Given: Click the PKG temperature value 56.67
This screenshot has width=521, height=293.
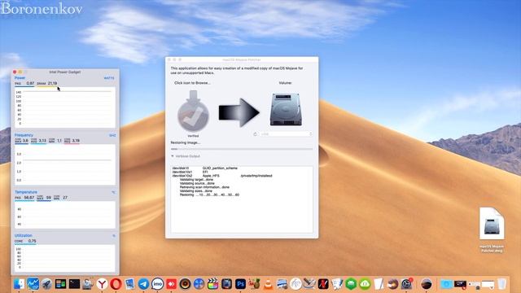Looking at the screenshot, I should click(29, 197).
